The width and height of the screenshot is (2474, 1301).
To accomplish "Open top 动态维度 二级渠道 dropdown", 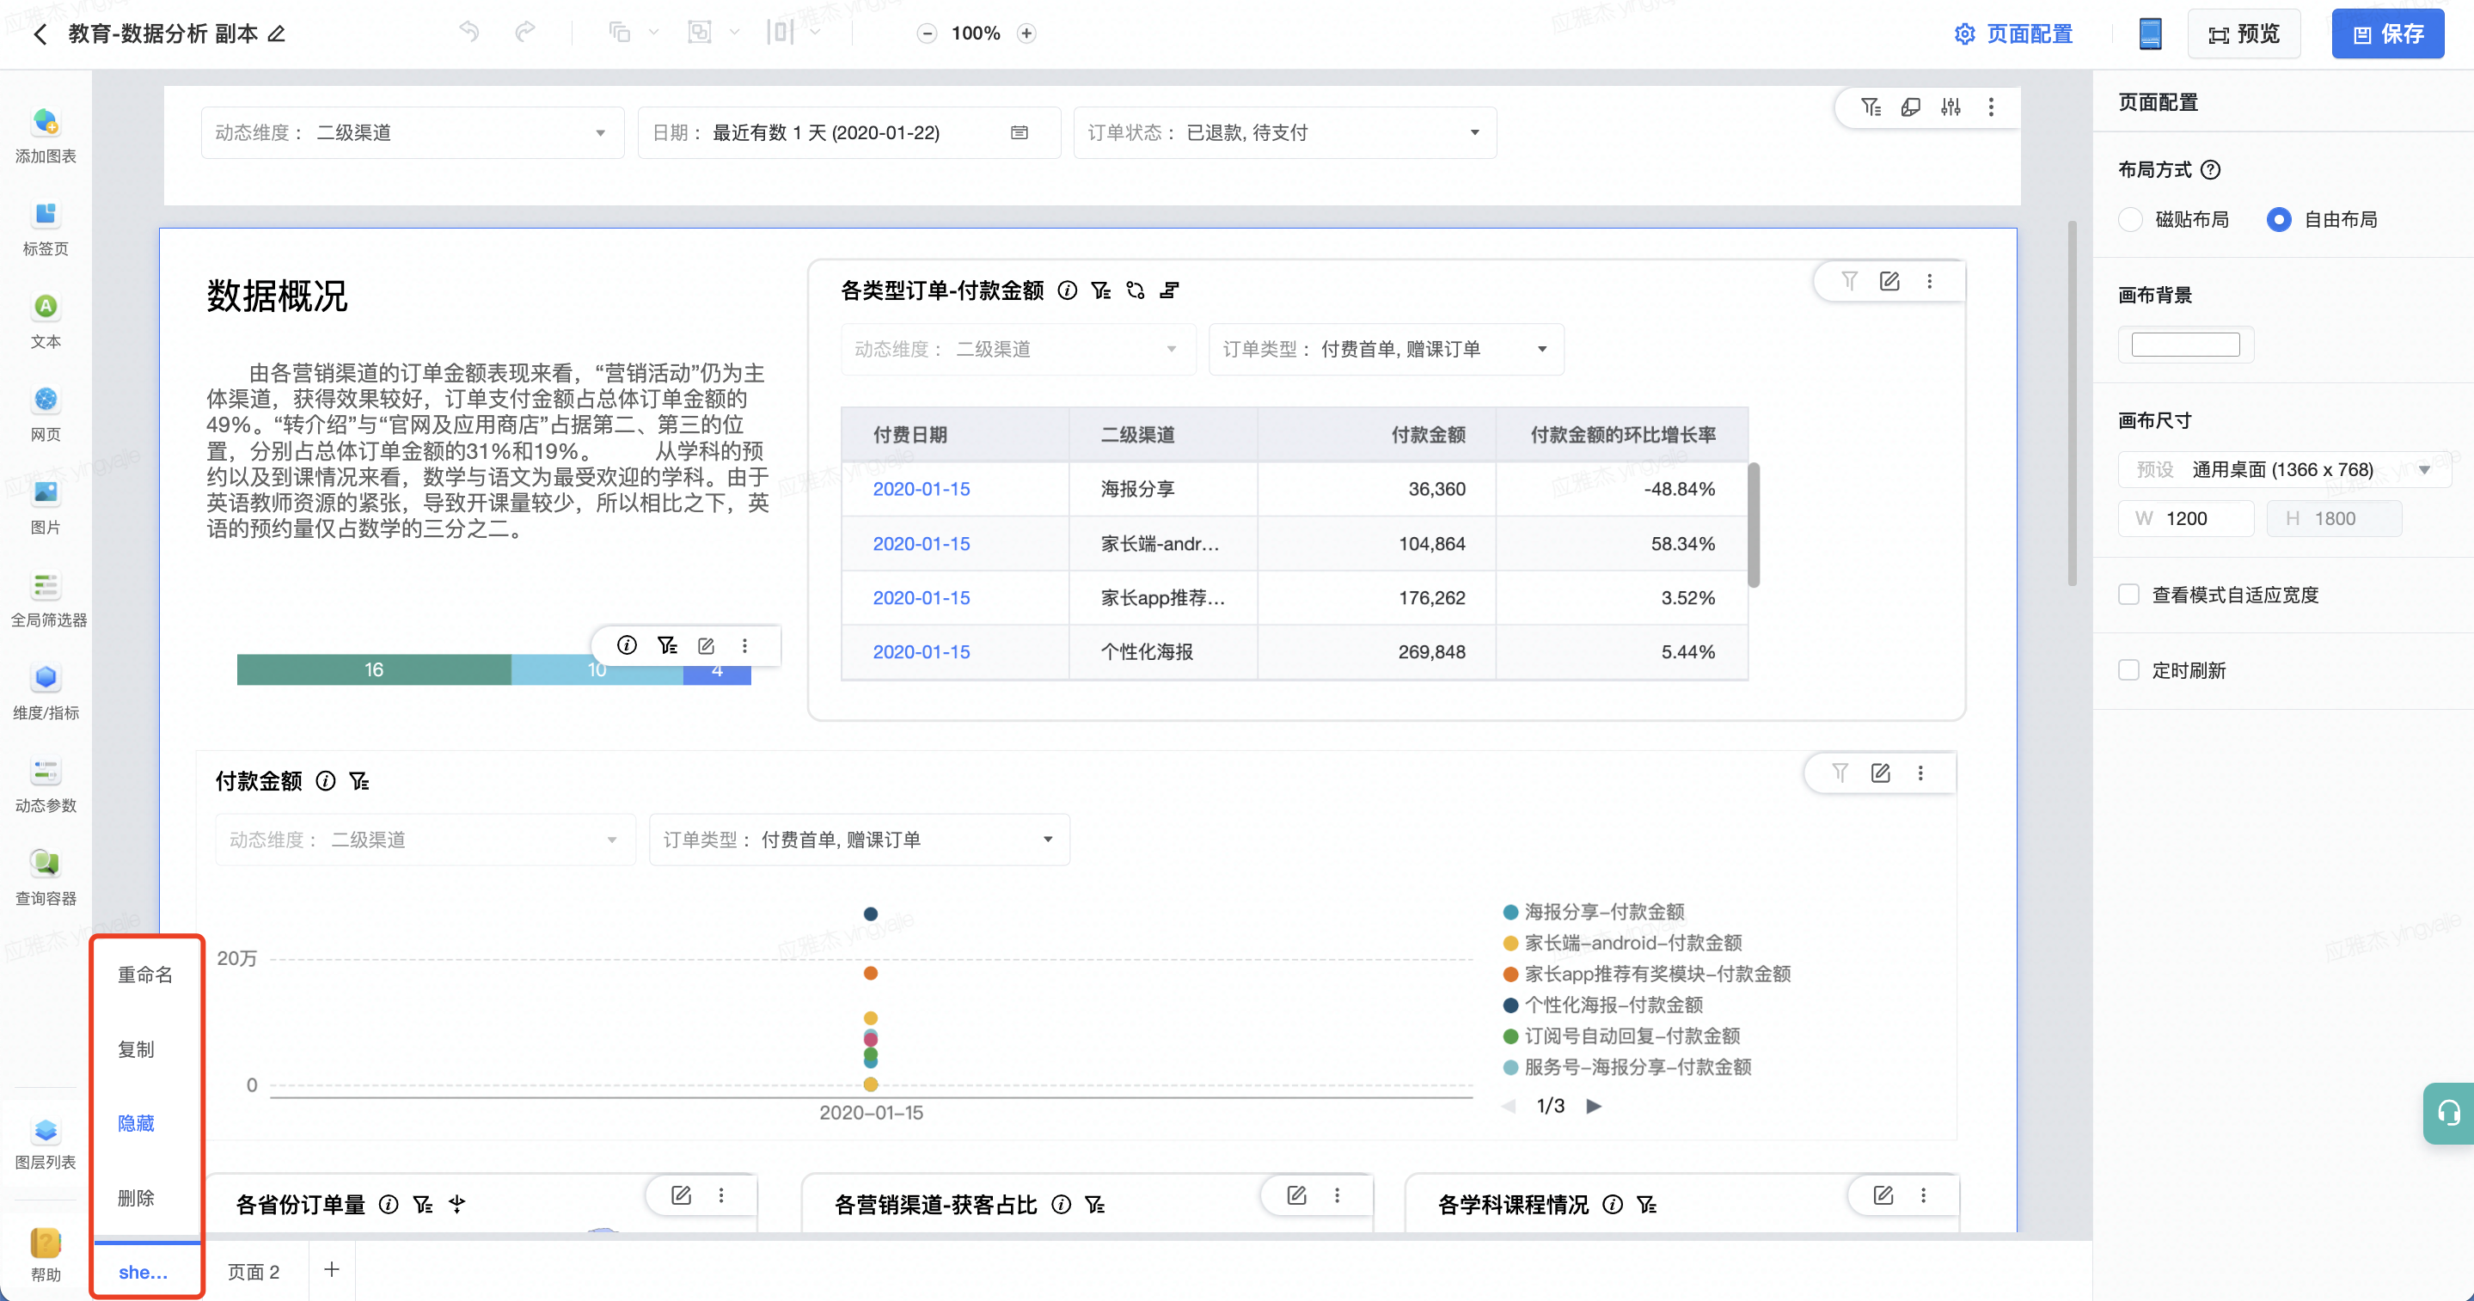I will 412,132.
